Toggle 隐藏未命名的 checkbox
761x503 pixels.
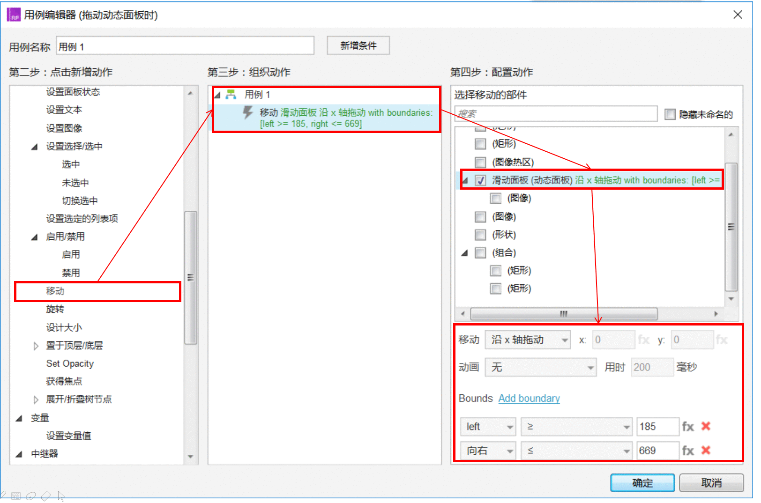(x=670, y=114)
